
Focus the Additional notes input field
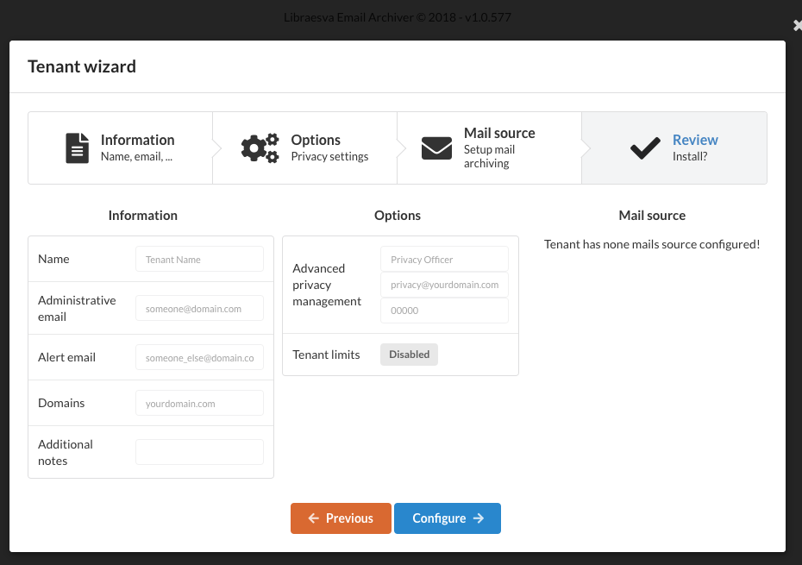[199, 452]
